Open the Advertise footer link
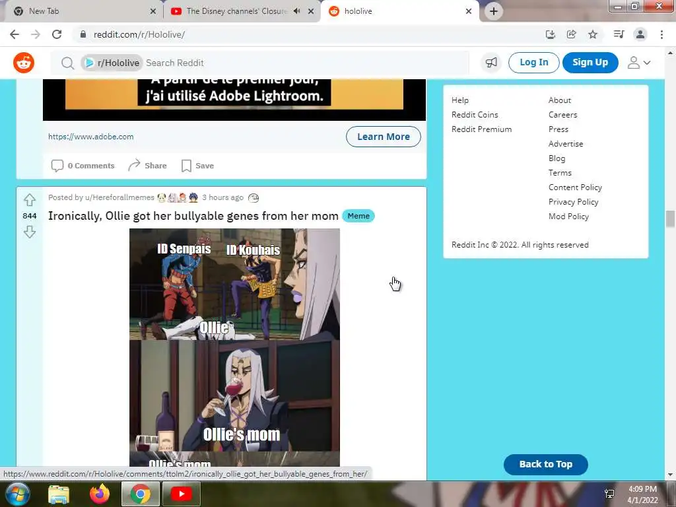Screen dimensions: 676x507 [x=566, y=144]
